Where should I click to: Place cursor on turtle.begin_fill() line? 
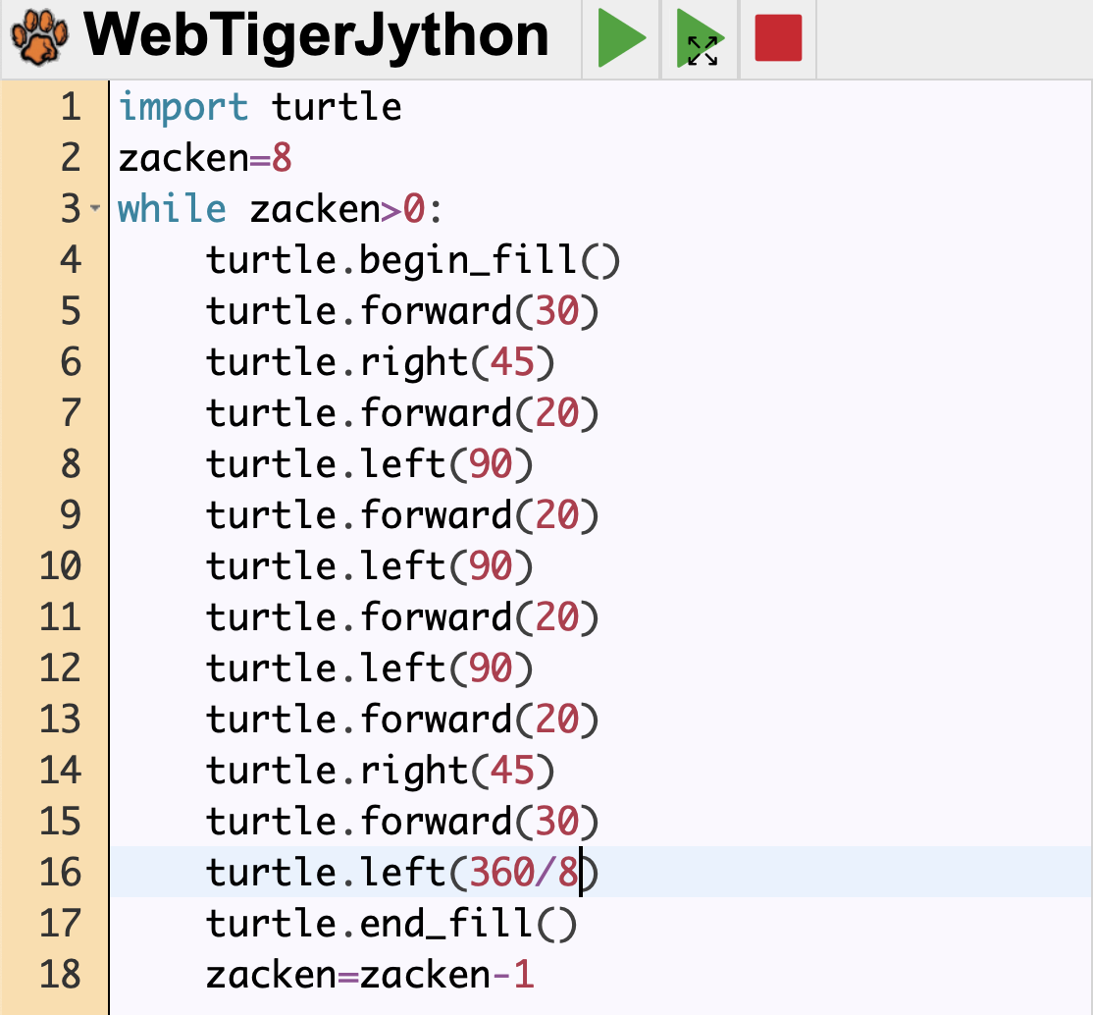[413, 260]
